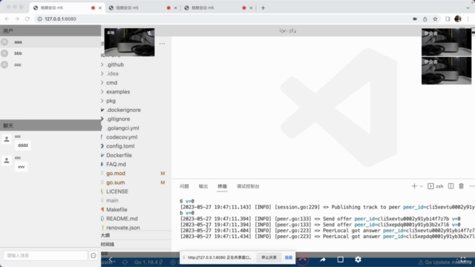Click chat message dddd
Viewport: 475px width, 267px height.
23,145
